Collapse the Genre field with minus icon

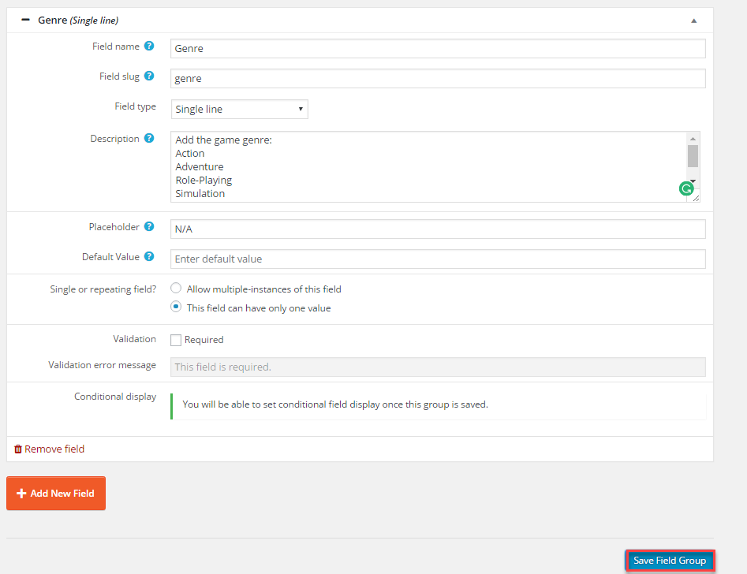(25, 20)
